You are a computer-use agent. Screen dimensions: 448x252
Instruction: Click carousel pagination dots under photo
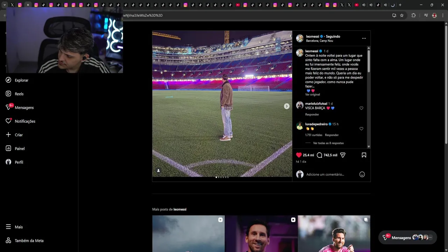point(222,177)
